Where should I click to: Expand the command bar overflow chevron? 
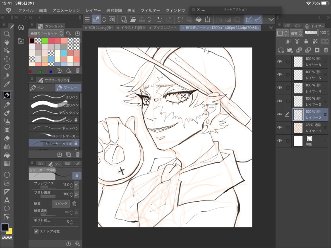point(271,19)
